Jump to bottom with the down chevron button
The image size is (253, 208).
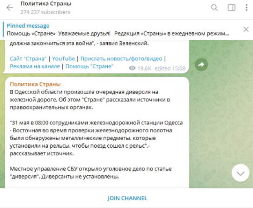tap(240, 173)
